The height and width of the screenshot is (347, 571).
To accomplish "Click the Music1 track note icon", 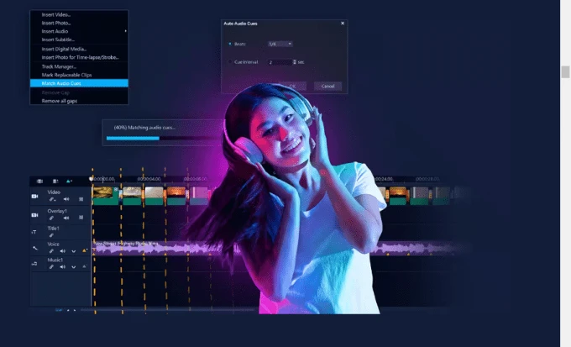I will point(34,264).
